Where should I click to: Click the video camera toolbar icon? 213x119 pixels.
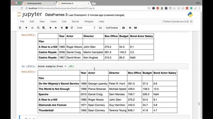(x=135, y=28)
